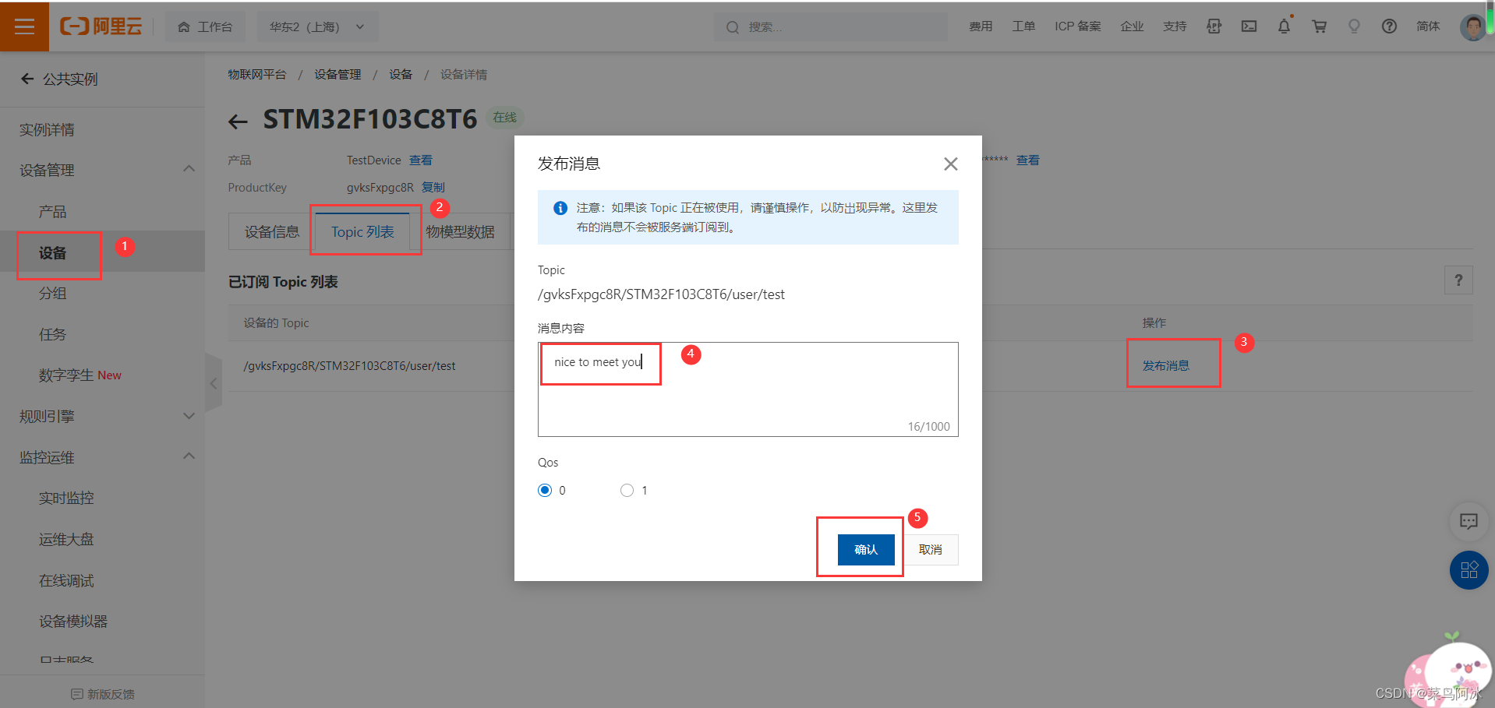
Task: Open the 工单 menu item in top bar
Action: pyautogui.click(x=1023, y=26)
